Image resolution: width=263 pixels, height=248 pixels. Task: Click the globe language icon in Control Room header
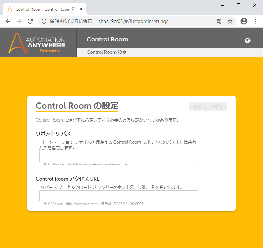[248, 41]
